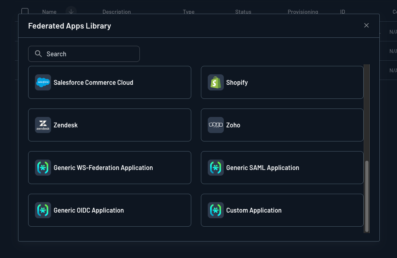Select the Custom Application card
The height and width of the screenshot is (258, 397).
(x=282, y=210)
